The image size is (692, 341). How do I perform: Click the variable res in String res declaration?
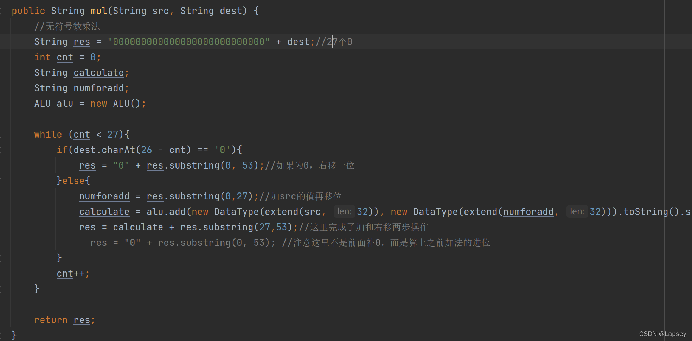[82, 42]
